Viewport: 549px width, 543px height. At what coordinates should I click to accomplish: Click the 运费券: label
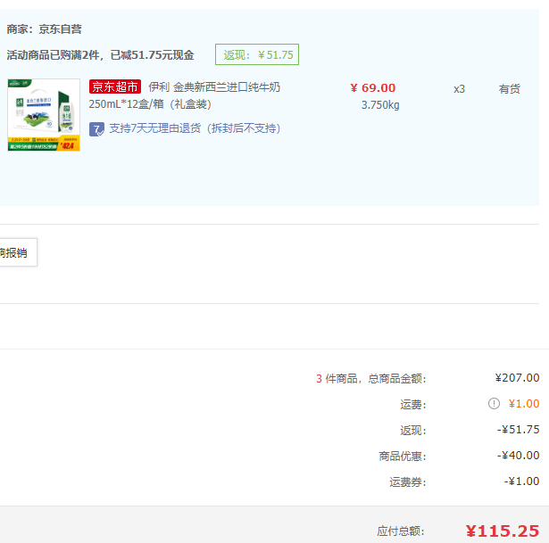point(408,481)
